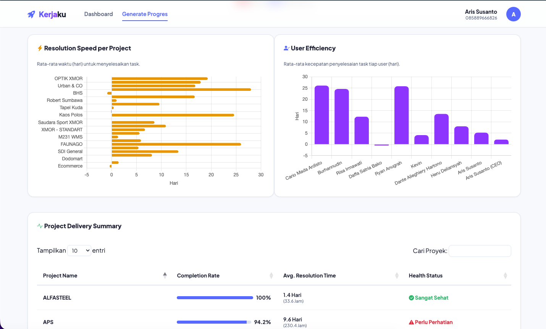Click the lightning bolt icon beside Resolution Speed
This screenshot has height=329, width=546.
point(40,48)
